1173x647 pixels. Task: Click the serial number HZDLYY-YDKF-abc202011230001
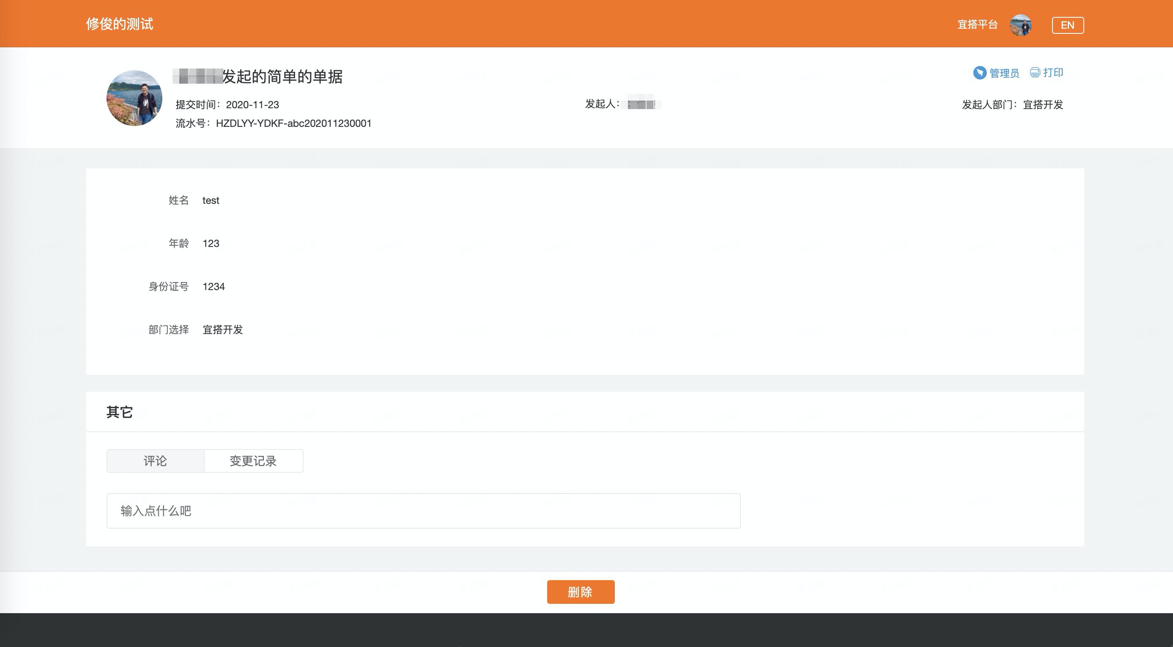[293, 123]
